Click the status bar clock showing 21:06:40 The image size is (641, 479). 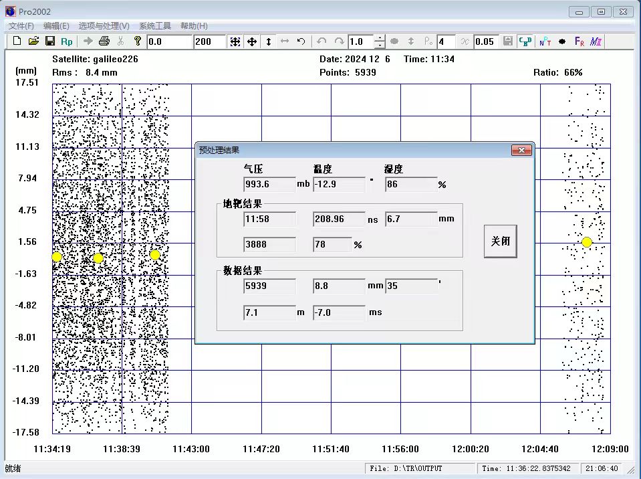[x=602, y=468]
